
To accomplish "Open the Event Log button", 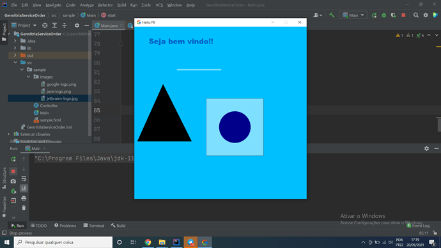I will point(418,226).
